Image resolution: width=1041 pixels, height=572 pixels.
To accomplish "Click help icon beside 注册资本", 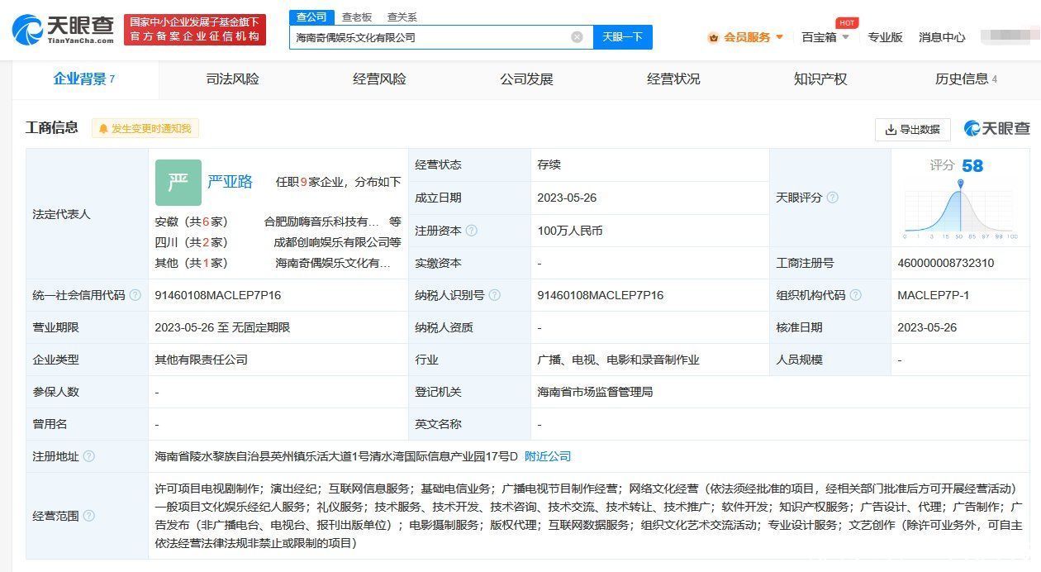I will 471,231.
